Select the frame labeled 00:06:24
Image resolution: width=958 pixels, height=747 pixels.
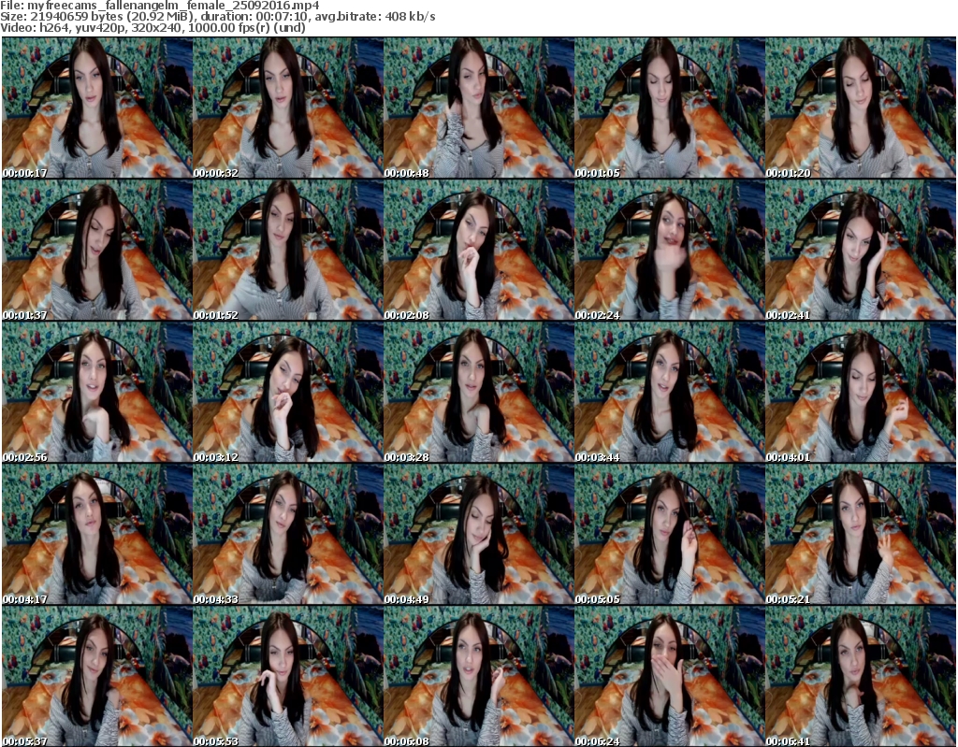669,677
